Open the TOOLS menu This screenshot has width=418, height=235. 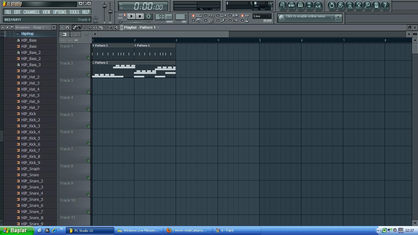tap(74, 12)
